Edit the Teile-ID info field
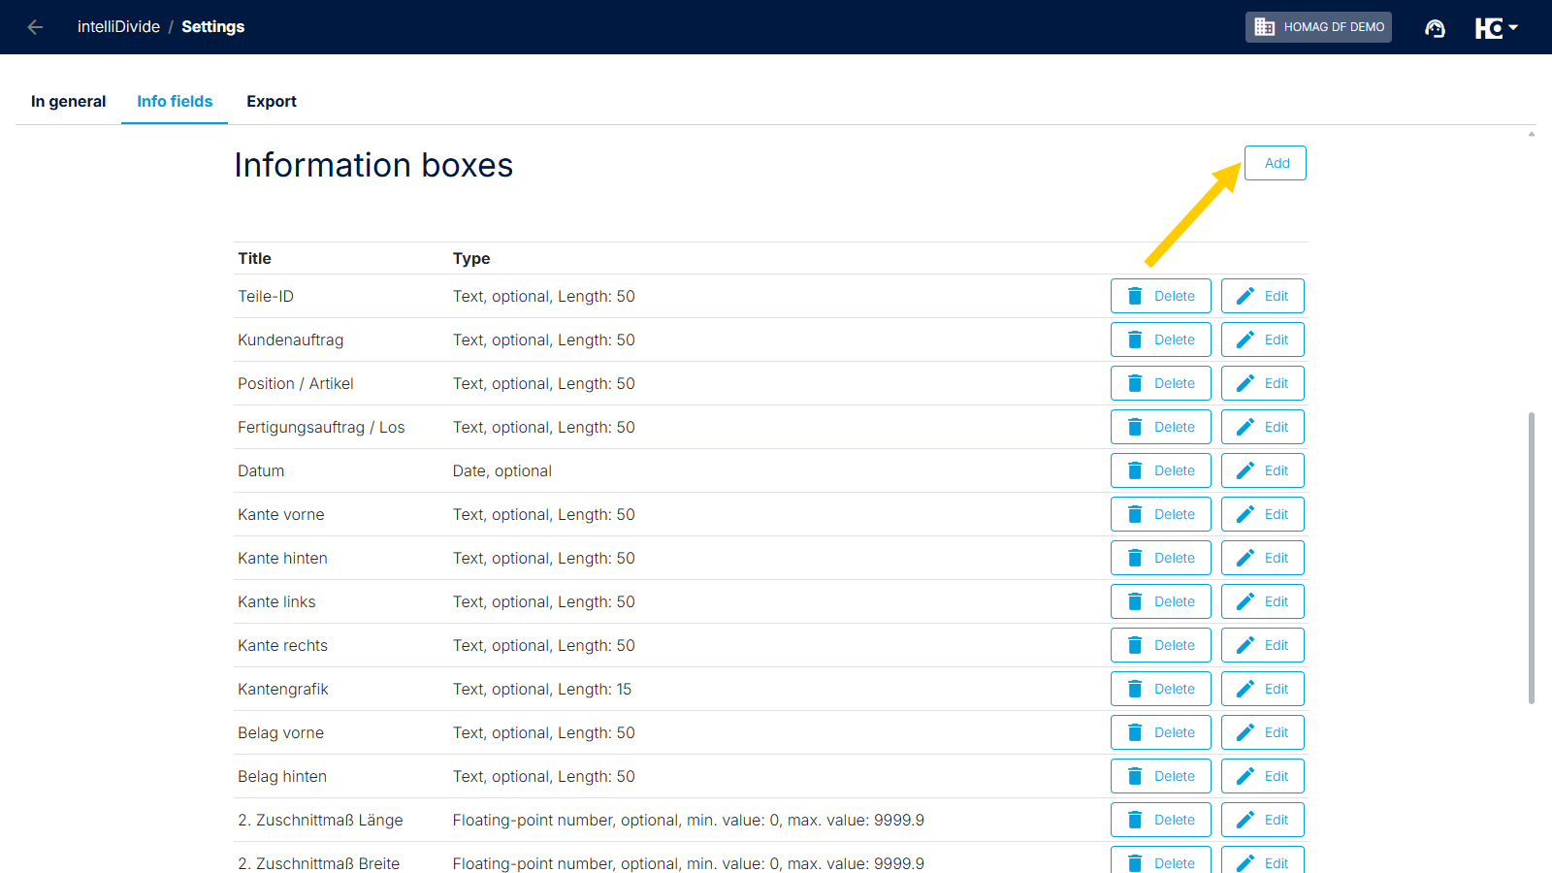 (x=1263, y=296)
